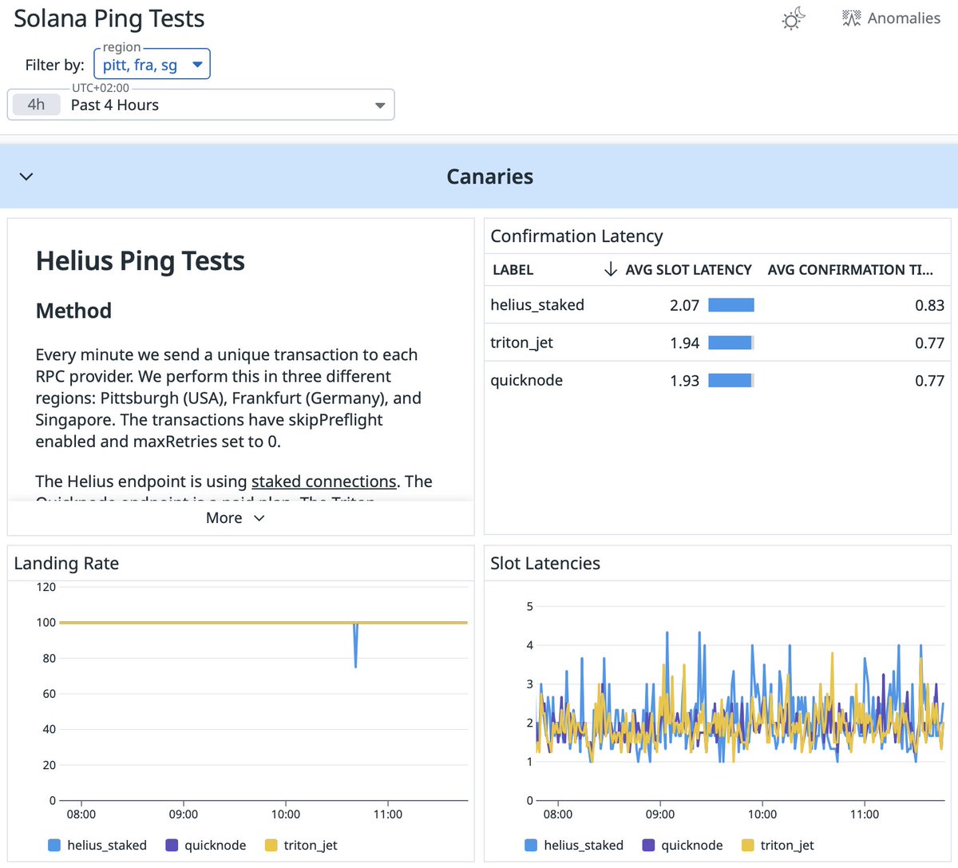
Task: Click the 4h time badge
Action: tap(37, 105)
